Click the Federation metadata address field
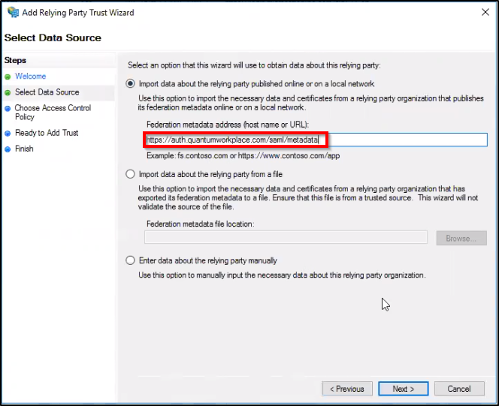The image size is (499, 406). point(316,140)
